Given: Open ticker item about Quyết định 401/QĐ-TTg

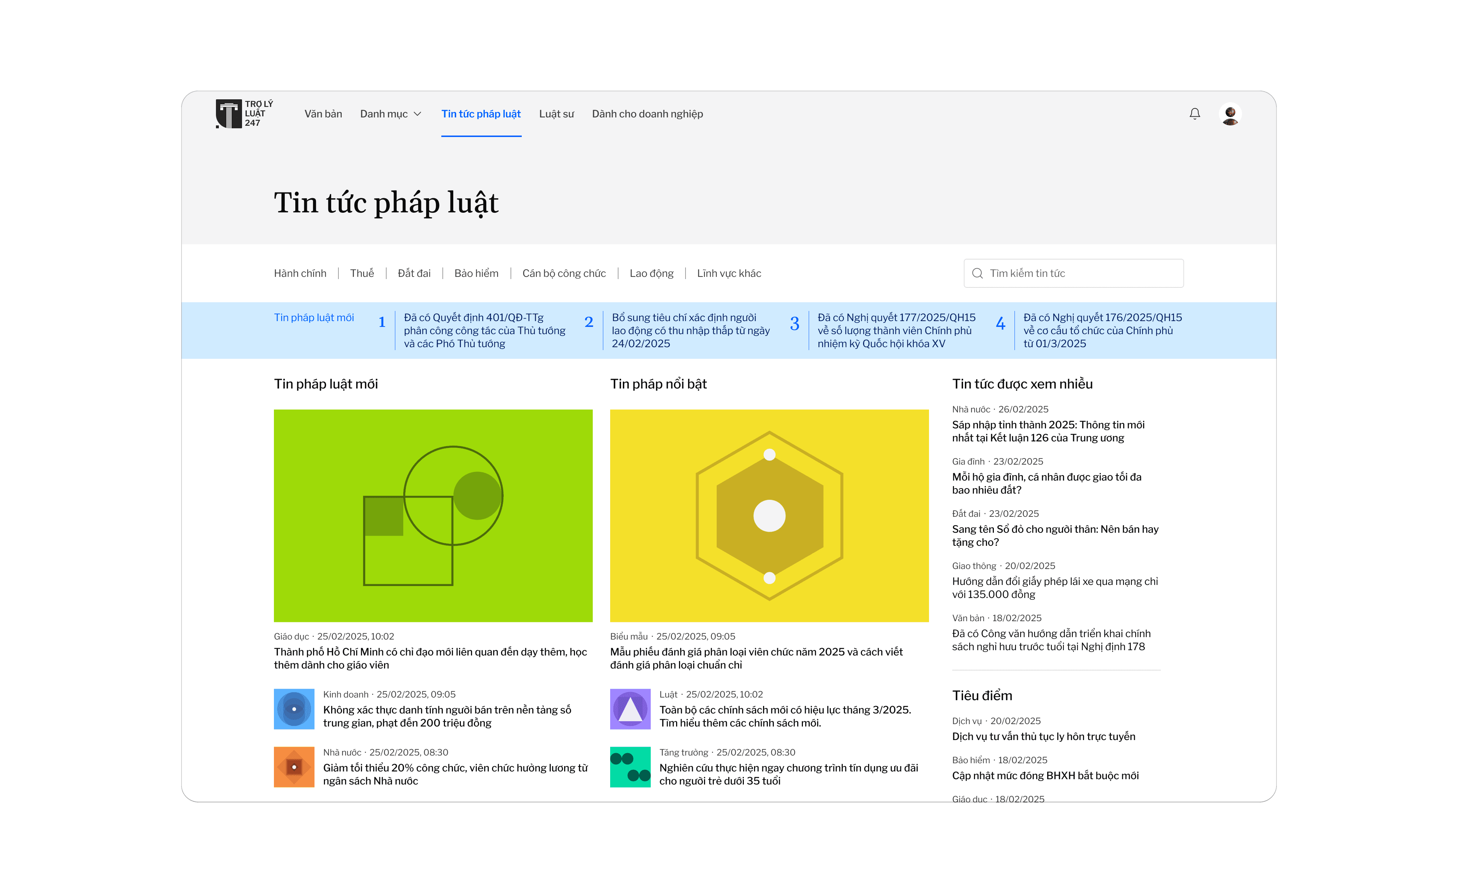Looking at the screenshot, I should coord(484,330).
